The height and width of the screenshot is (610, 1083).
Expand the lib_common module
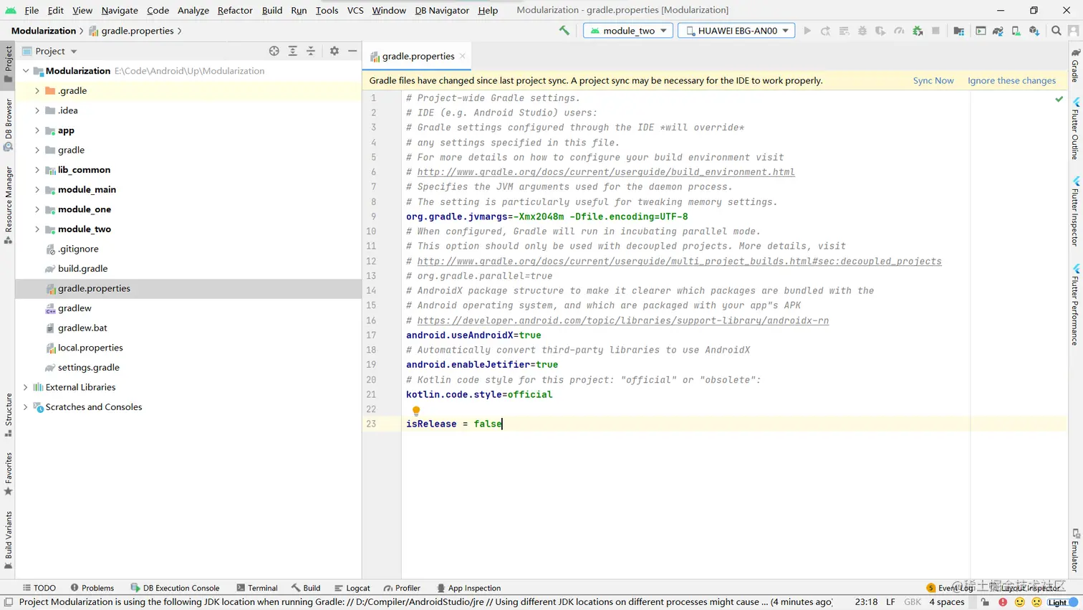coord(37,170)
